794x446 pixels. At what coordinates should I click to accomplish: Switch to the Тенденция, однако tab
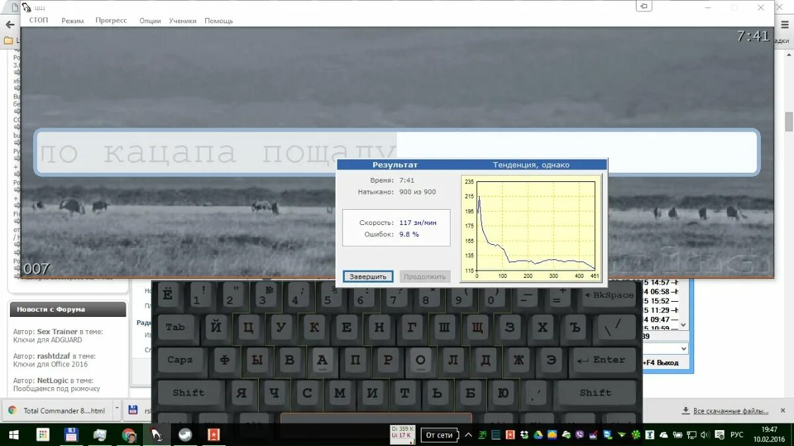(531, 165)
